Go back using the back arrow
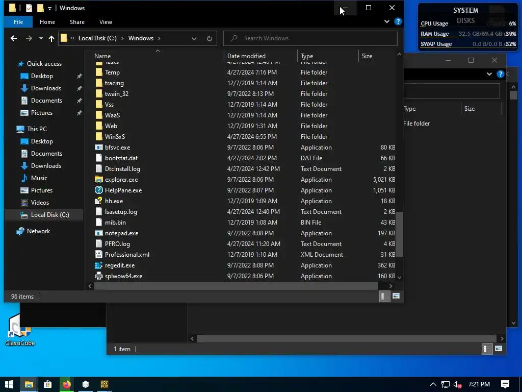 [x=14, y=38]
